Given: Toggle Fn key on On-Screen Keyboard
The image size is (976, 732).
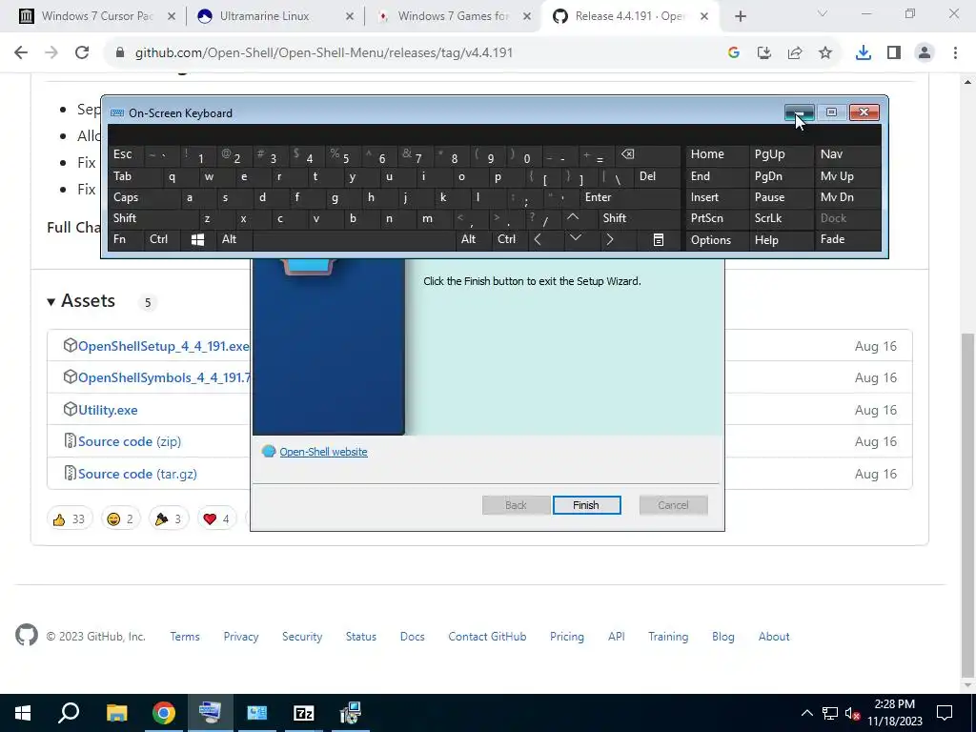Looking at the screenshot, I should coord(127,239).
